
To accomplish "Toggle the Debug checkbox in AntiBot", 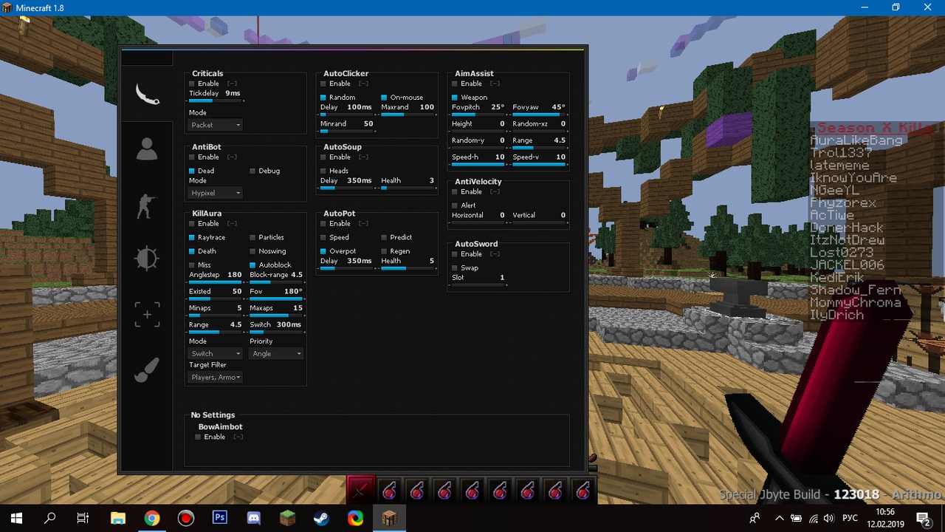I will (x=252, y=171).
